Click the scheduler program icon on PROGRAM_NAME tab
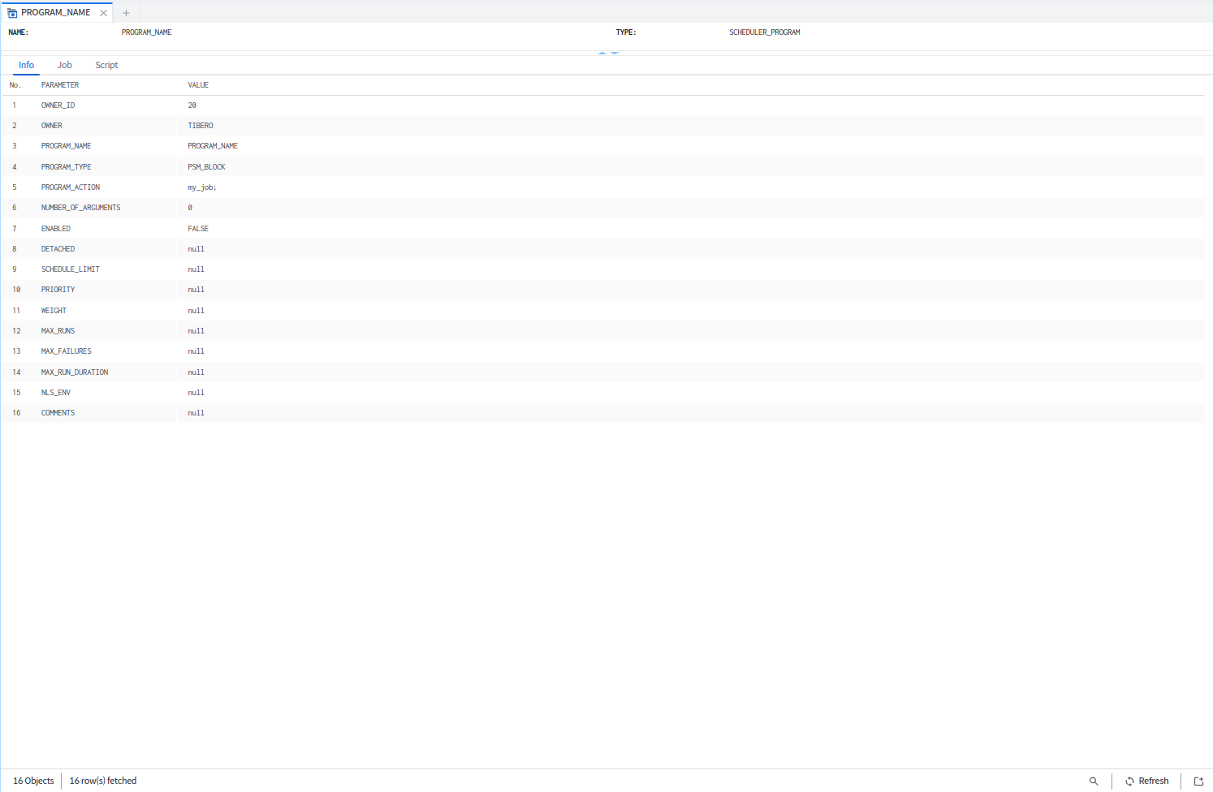This screenshot has width=1213, height=792. (x=12, y=13)
